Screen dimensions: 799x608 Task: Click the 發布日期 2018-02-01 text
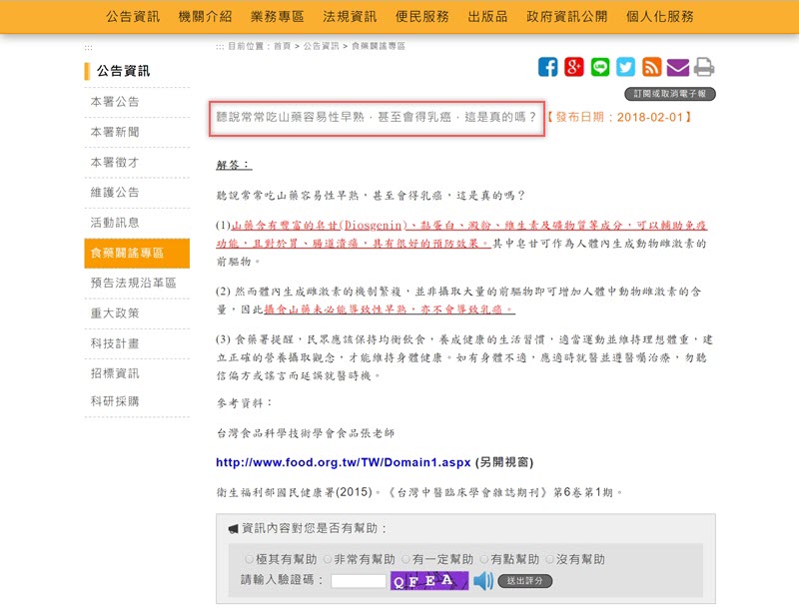620,118
